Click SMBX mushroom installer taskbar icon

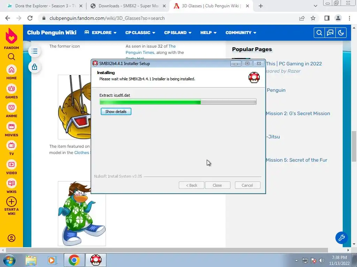tap(96, 260)
